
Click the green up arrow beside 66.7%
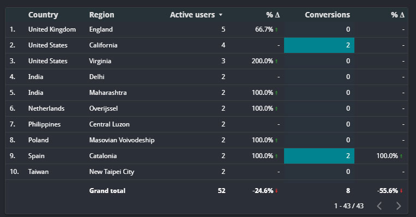(x=276, y=29)
